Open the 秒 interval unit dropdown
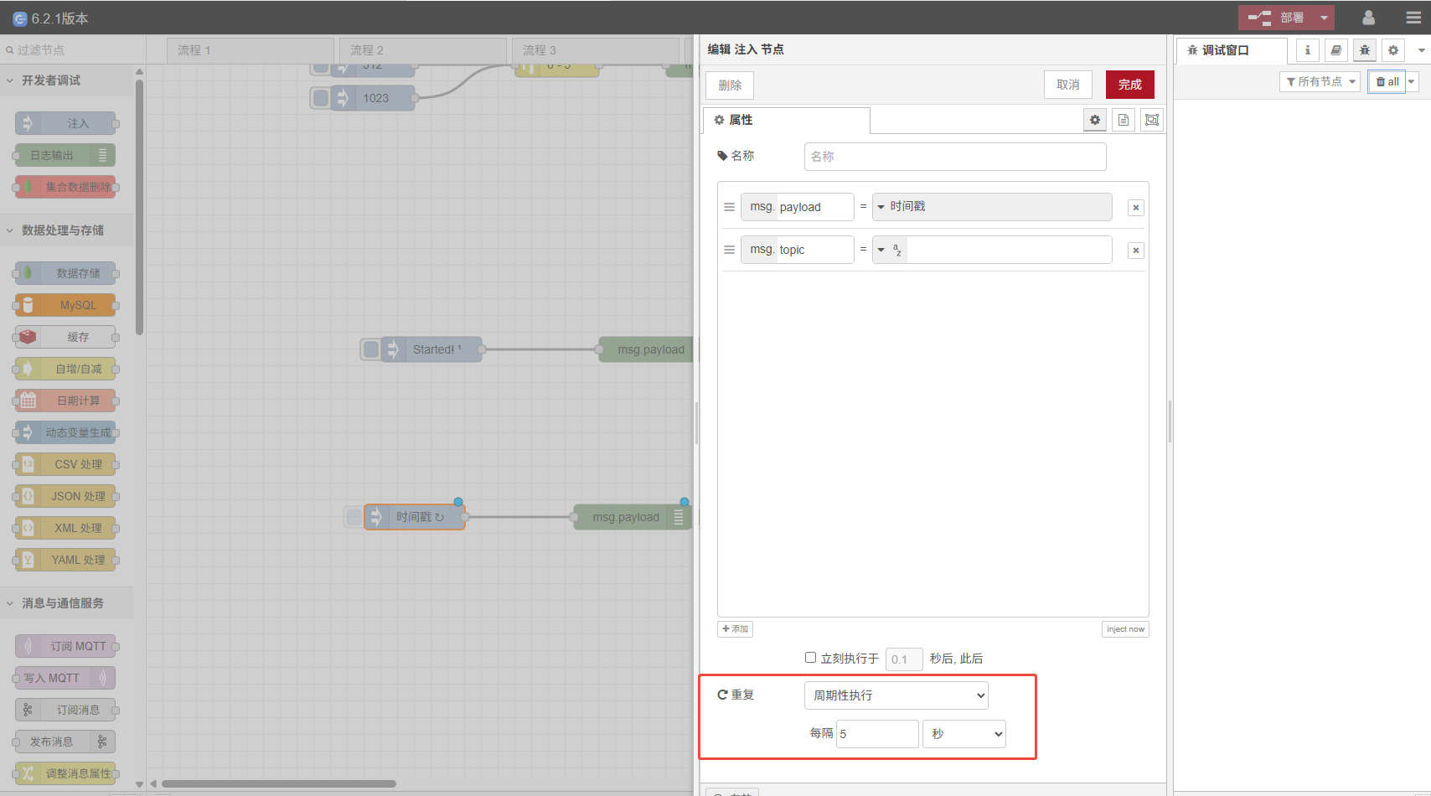 point(964,734)
